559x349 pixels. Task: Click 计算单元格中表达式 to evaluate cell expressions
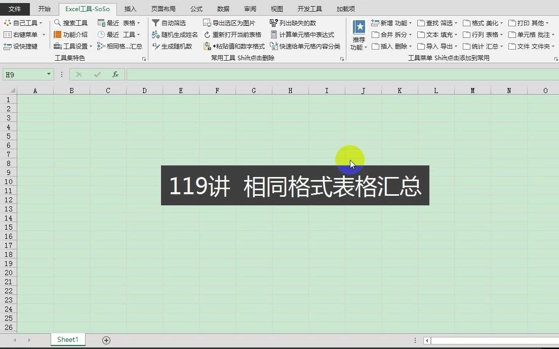(x=304, y=34)
